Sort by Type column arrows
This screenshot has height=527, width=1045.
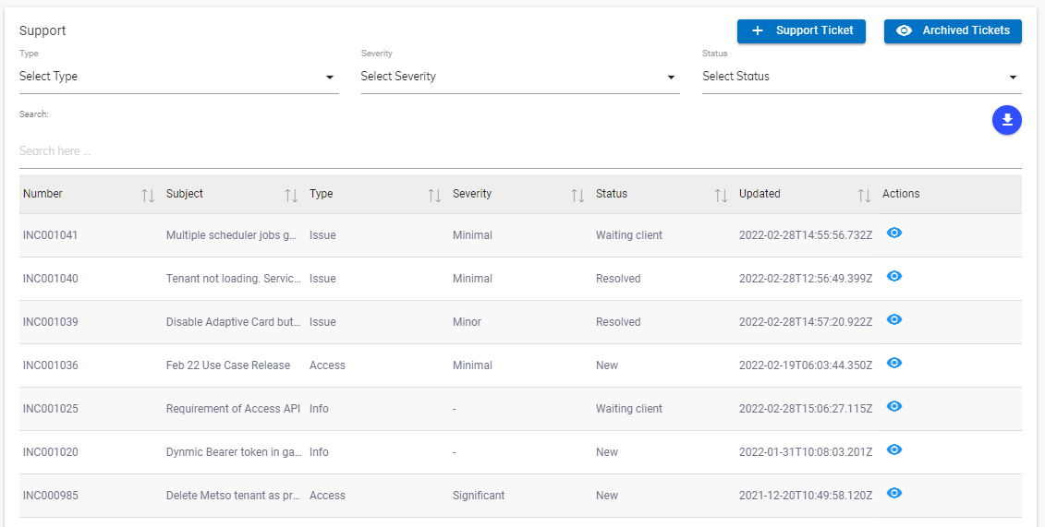(434, 195)
